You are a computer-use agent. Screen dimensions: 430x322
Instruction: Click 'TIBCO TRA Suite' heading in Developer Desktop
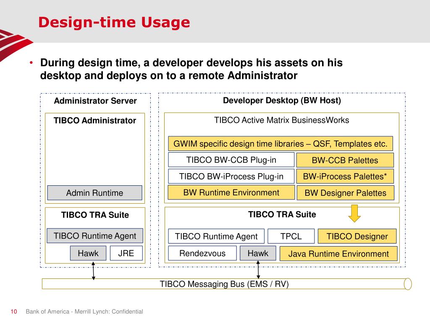pyautogui.click(x=282, y=214)
